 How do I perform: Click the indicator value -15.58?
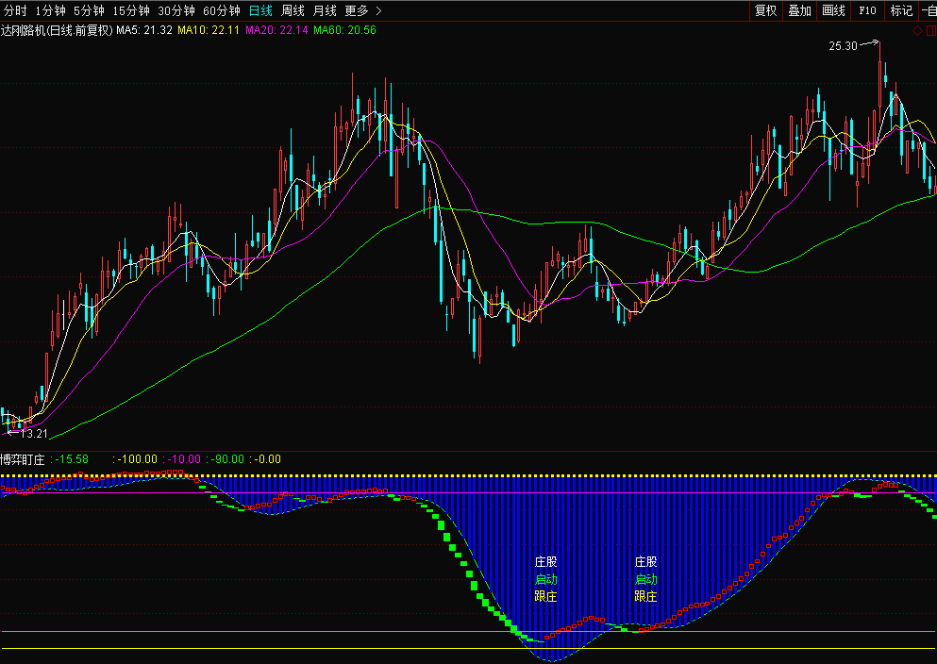point(72,459)
